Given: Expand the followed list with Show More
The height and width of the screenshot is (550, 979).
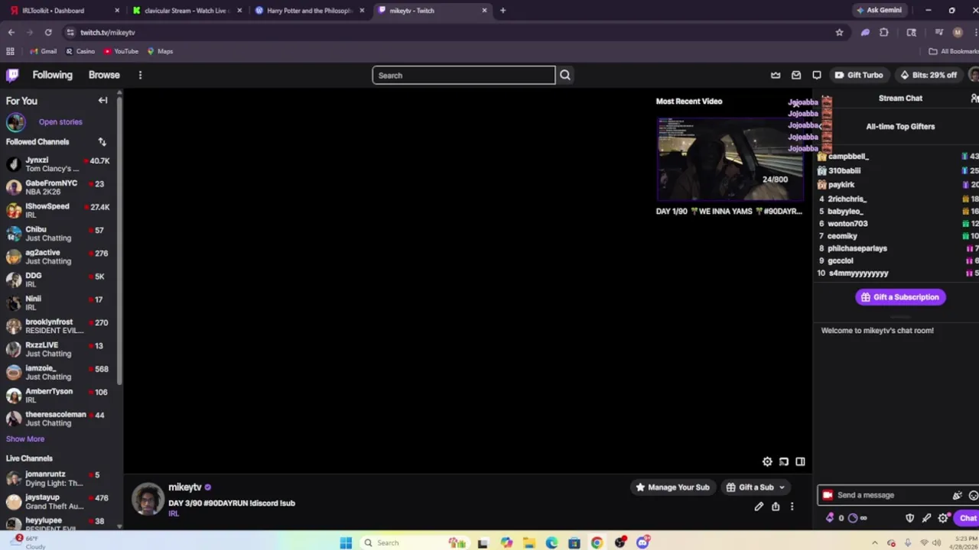Looking at the screenshot, I should tap(25, 439).
